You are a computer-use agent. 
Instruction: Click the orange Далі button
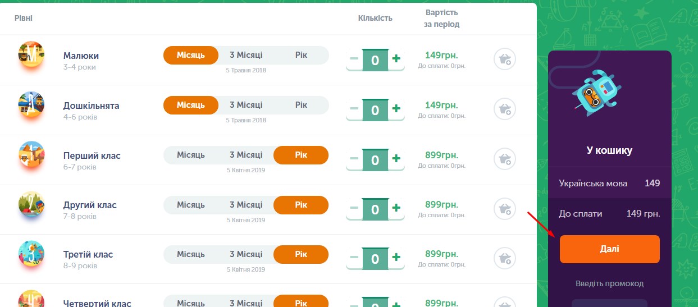[x=610, y=249]
